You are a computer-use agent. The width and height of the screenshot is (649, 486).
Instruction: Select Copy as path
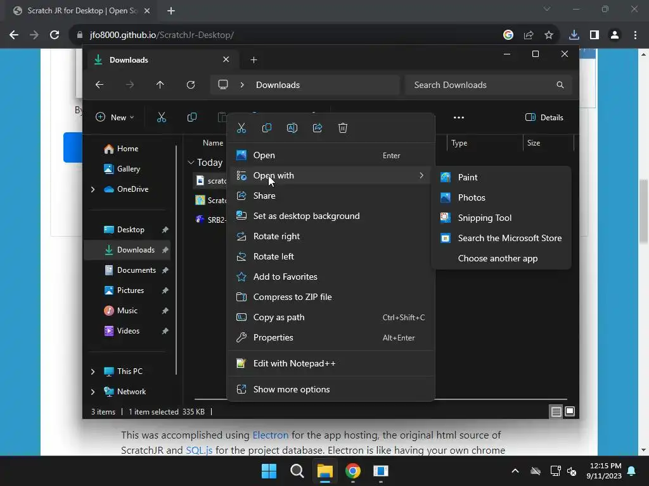331,318
